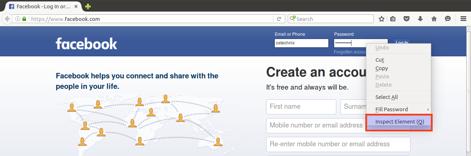The height and width of the screenshot is (156, 471).
Task: Click the browser back arrow button
Action: (x=7, y=19)
